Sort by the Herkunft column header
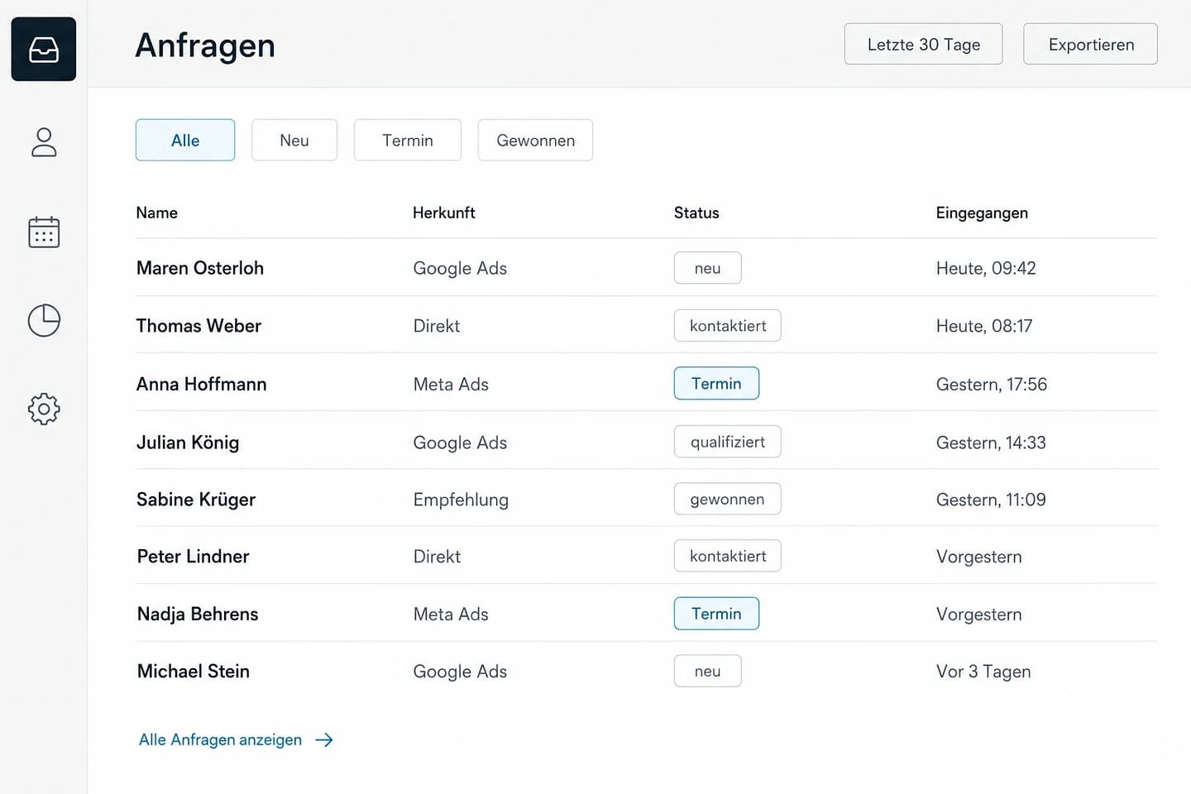This screenshot has width=1191, height=794. click(444, 213)
